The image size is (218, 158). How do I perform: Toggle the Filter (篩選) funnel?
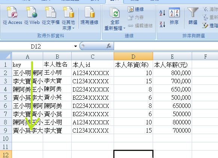coord(193,16)
